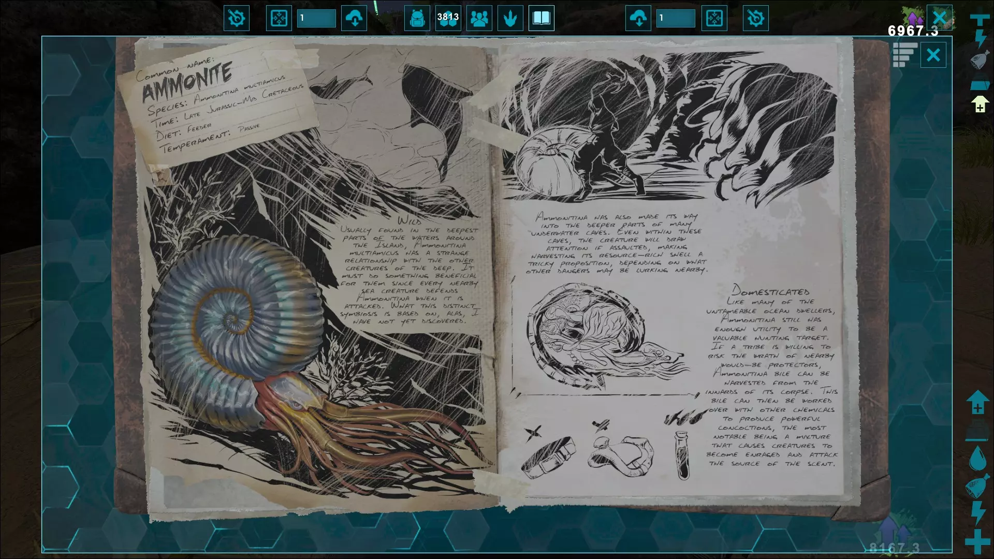Open the tribe manager people icon
994x559 pixels.
pyautogui.click(x=479, y=19)
